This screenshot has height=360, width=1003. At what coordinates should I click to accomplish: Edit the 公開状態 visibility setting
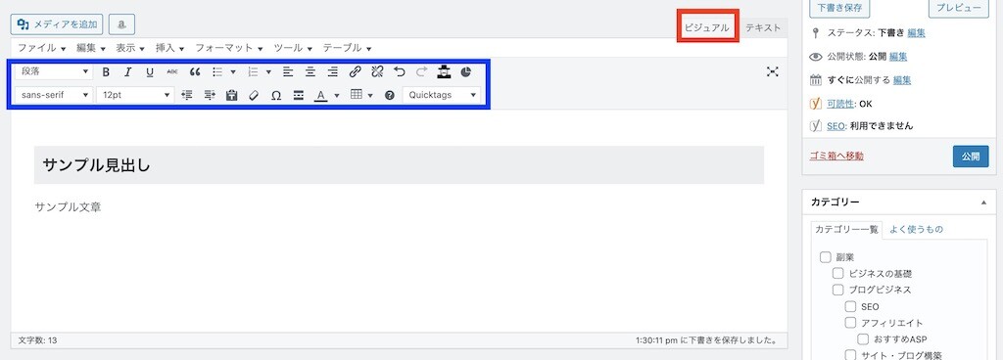tap(898, 56)
